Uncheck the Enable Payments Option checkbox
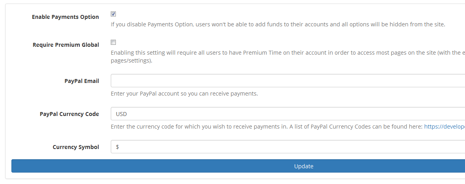 pos(113,14)
